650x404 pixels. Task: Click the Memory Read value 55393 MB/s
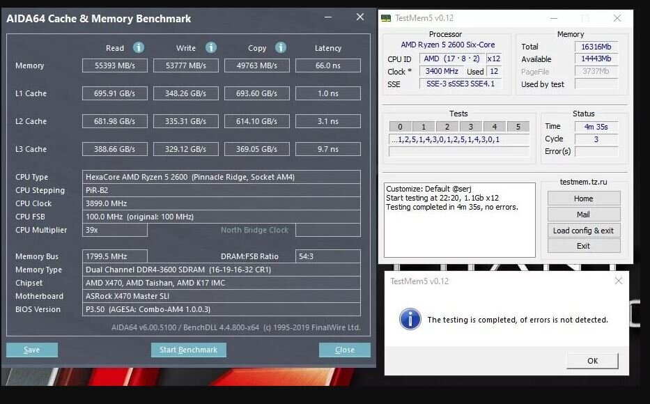click(115, 65)
